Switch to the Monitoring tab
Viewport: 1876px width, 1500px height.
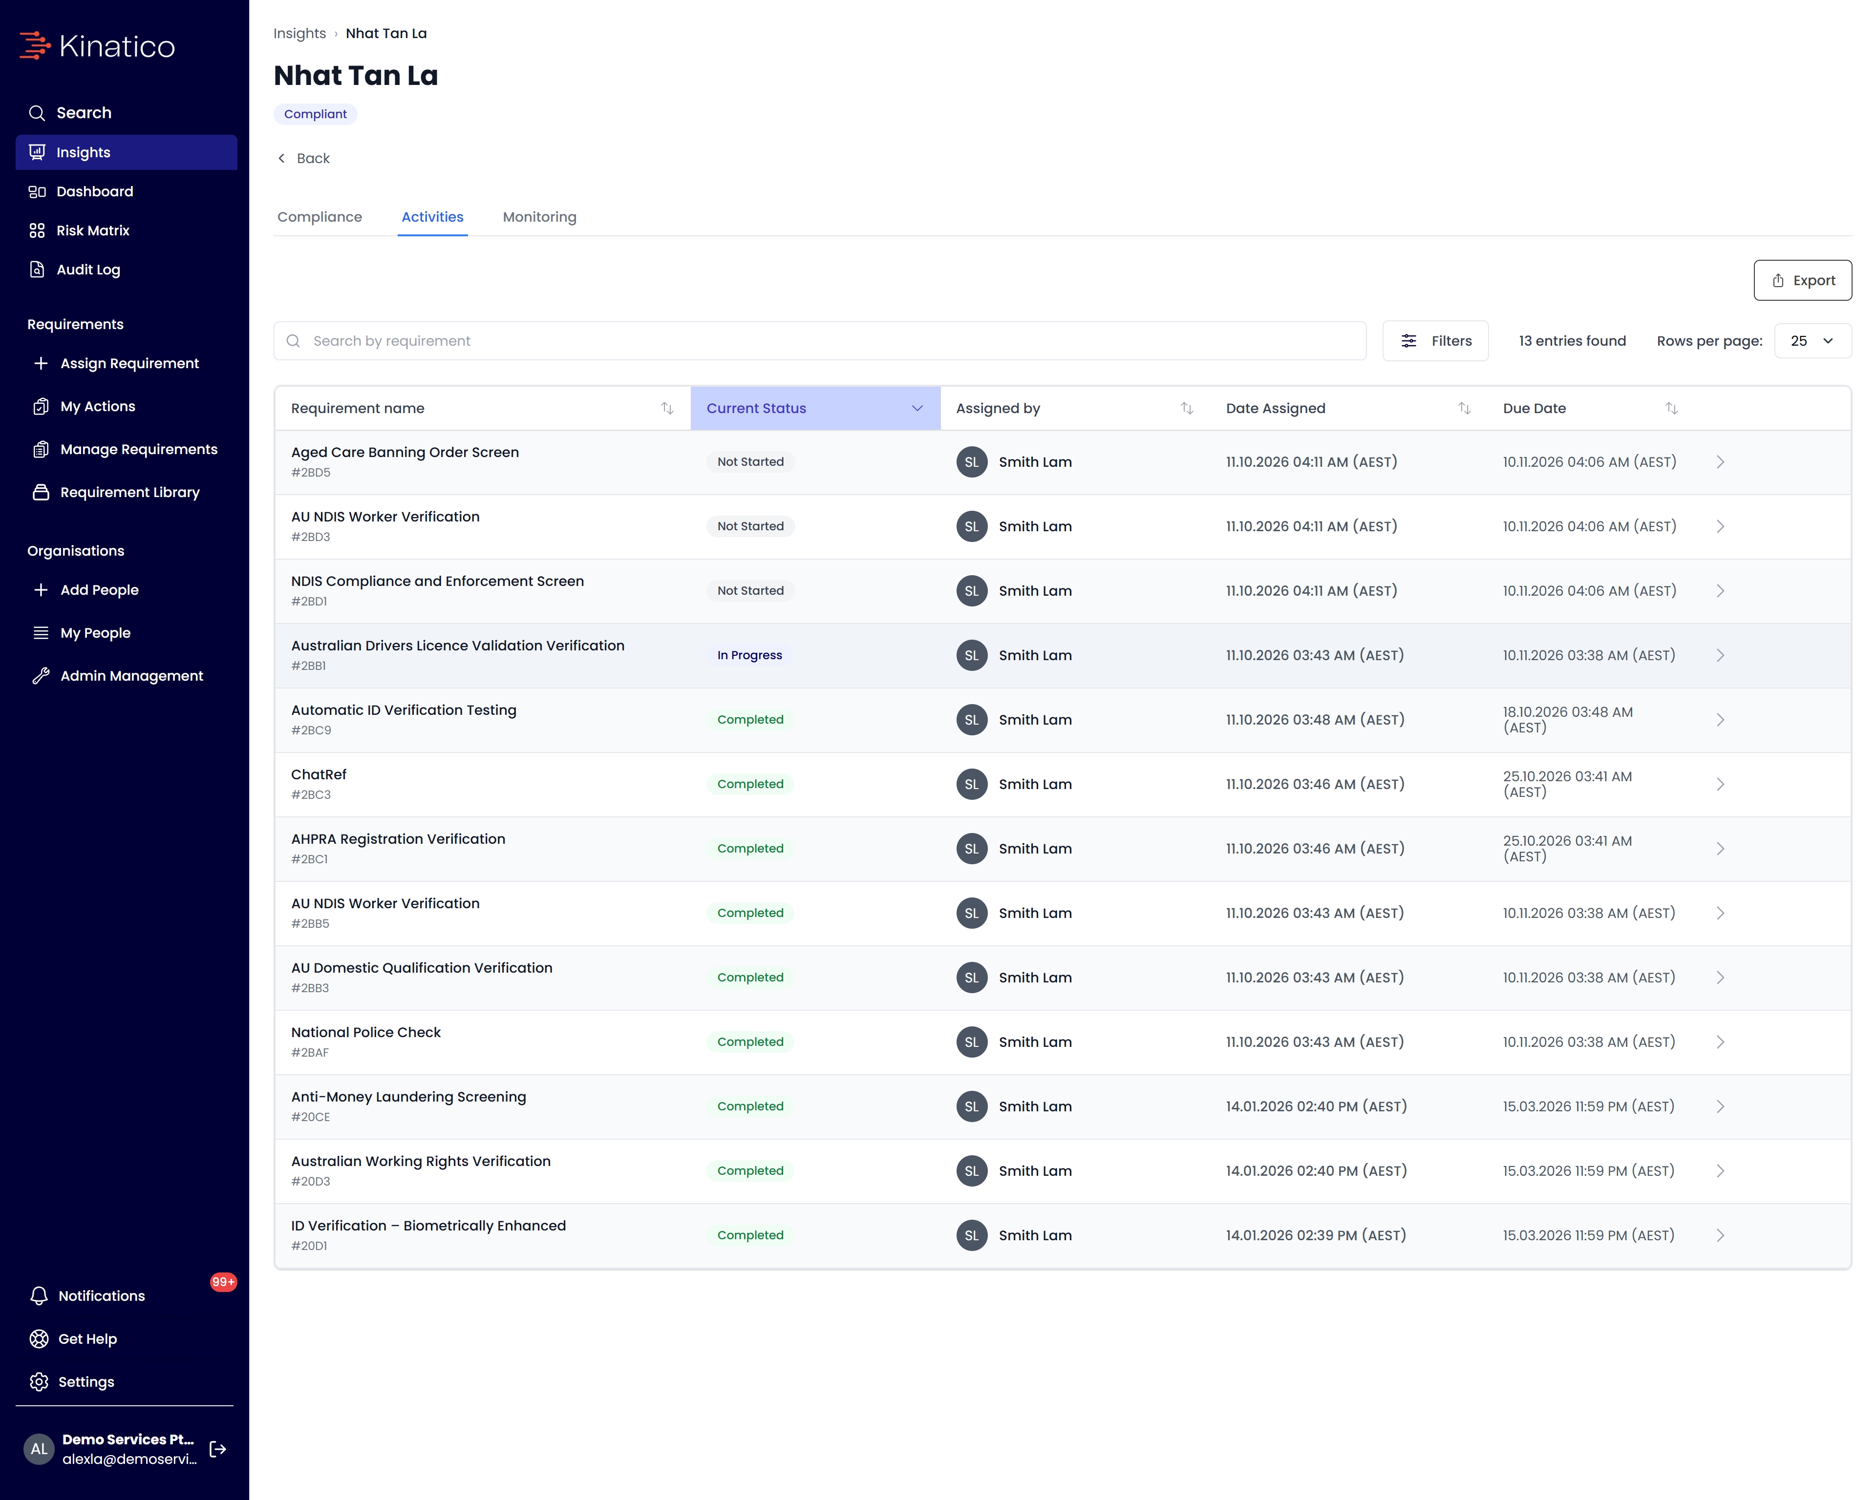[x=539, y=216]
